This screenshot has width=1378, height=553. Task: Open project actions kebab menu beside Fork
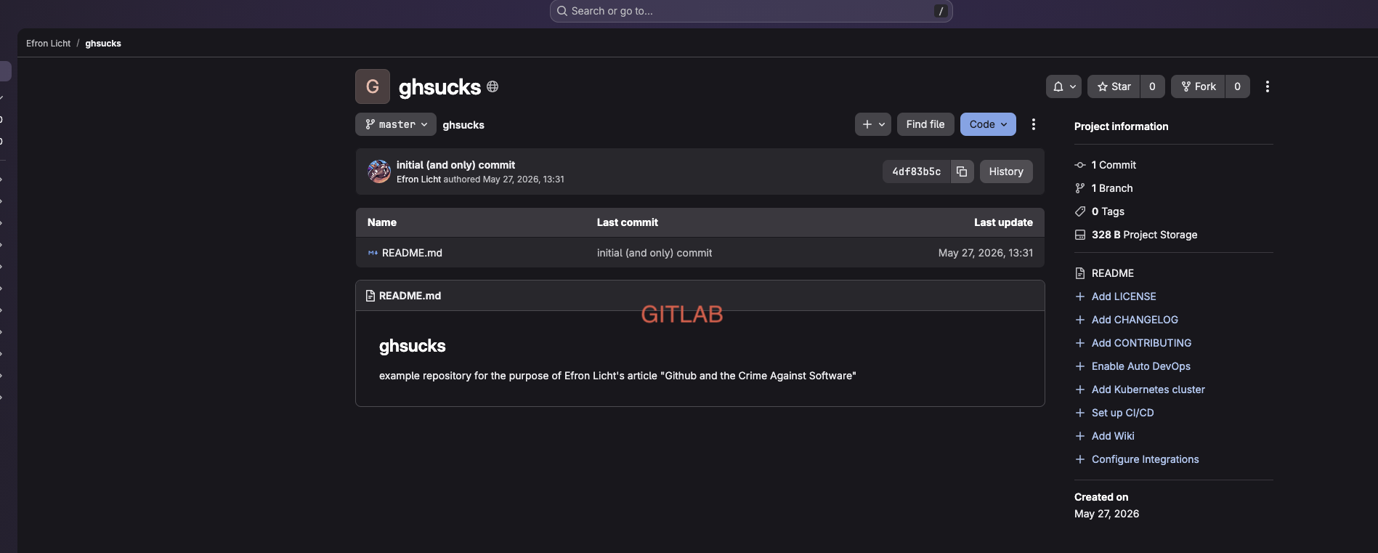tap(1268, 86)
